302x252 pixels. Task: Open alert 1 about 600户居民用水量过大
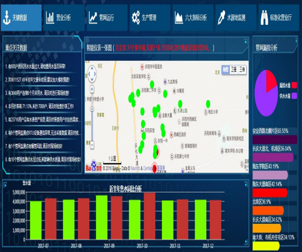[35, 67]
